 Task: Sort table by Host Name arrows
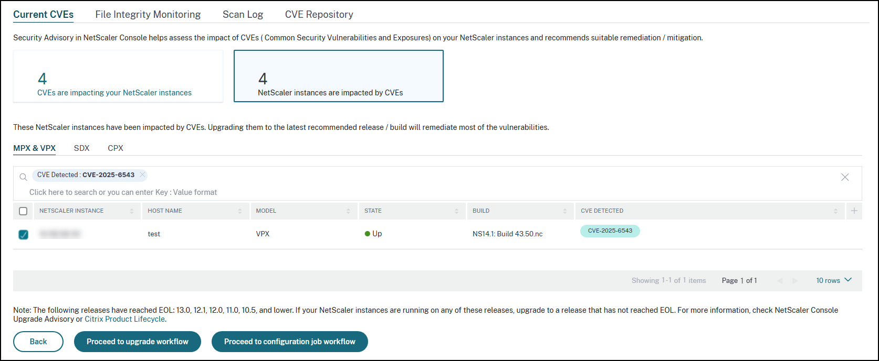[240, 211]
